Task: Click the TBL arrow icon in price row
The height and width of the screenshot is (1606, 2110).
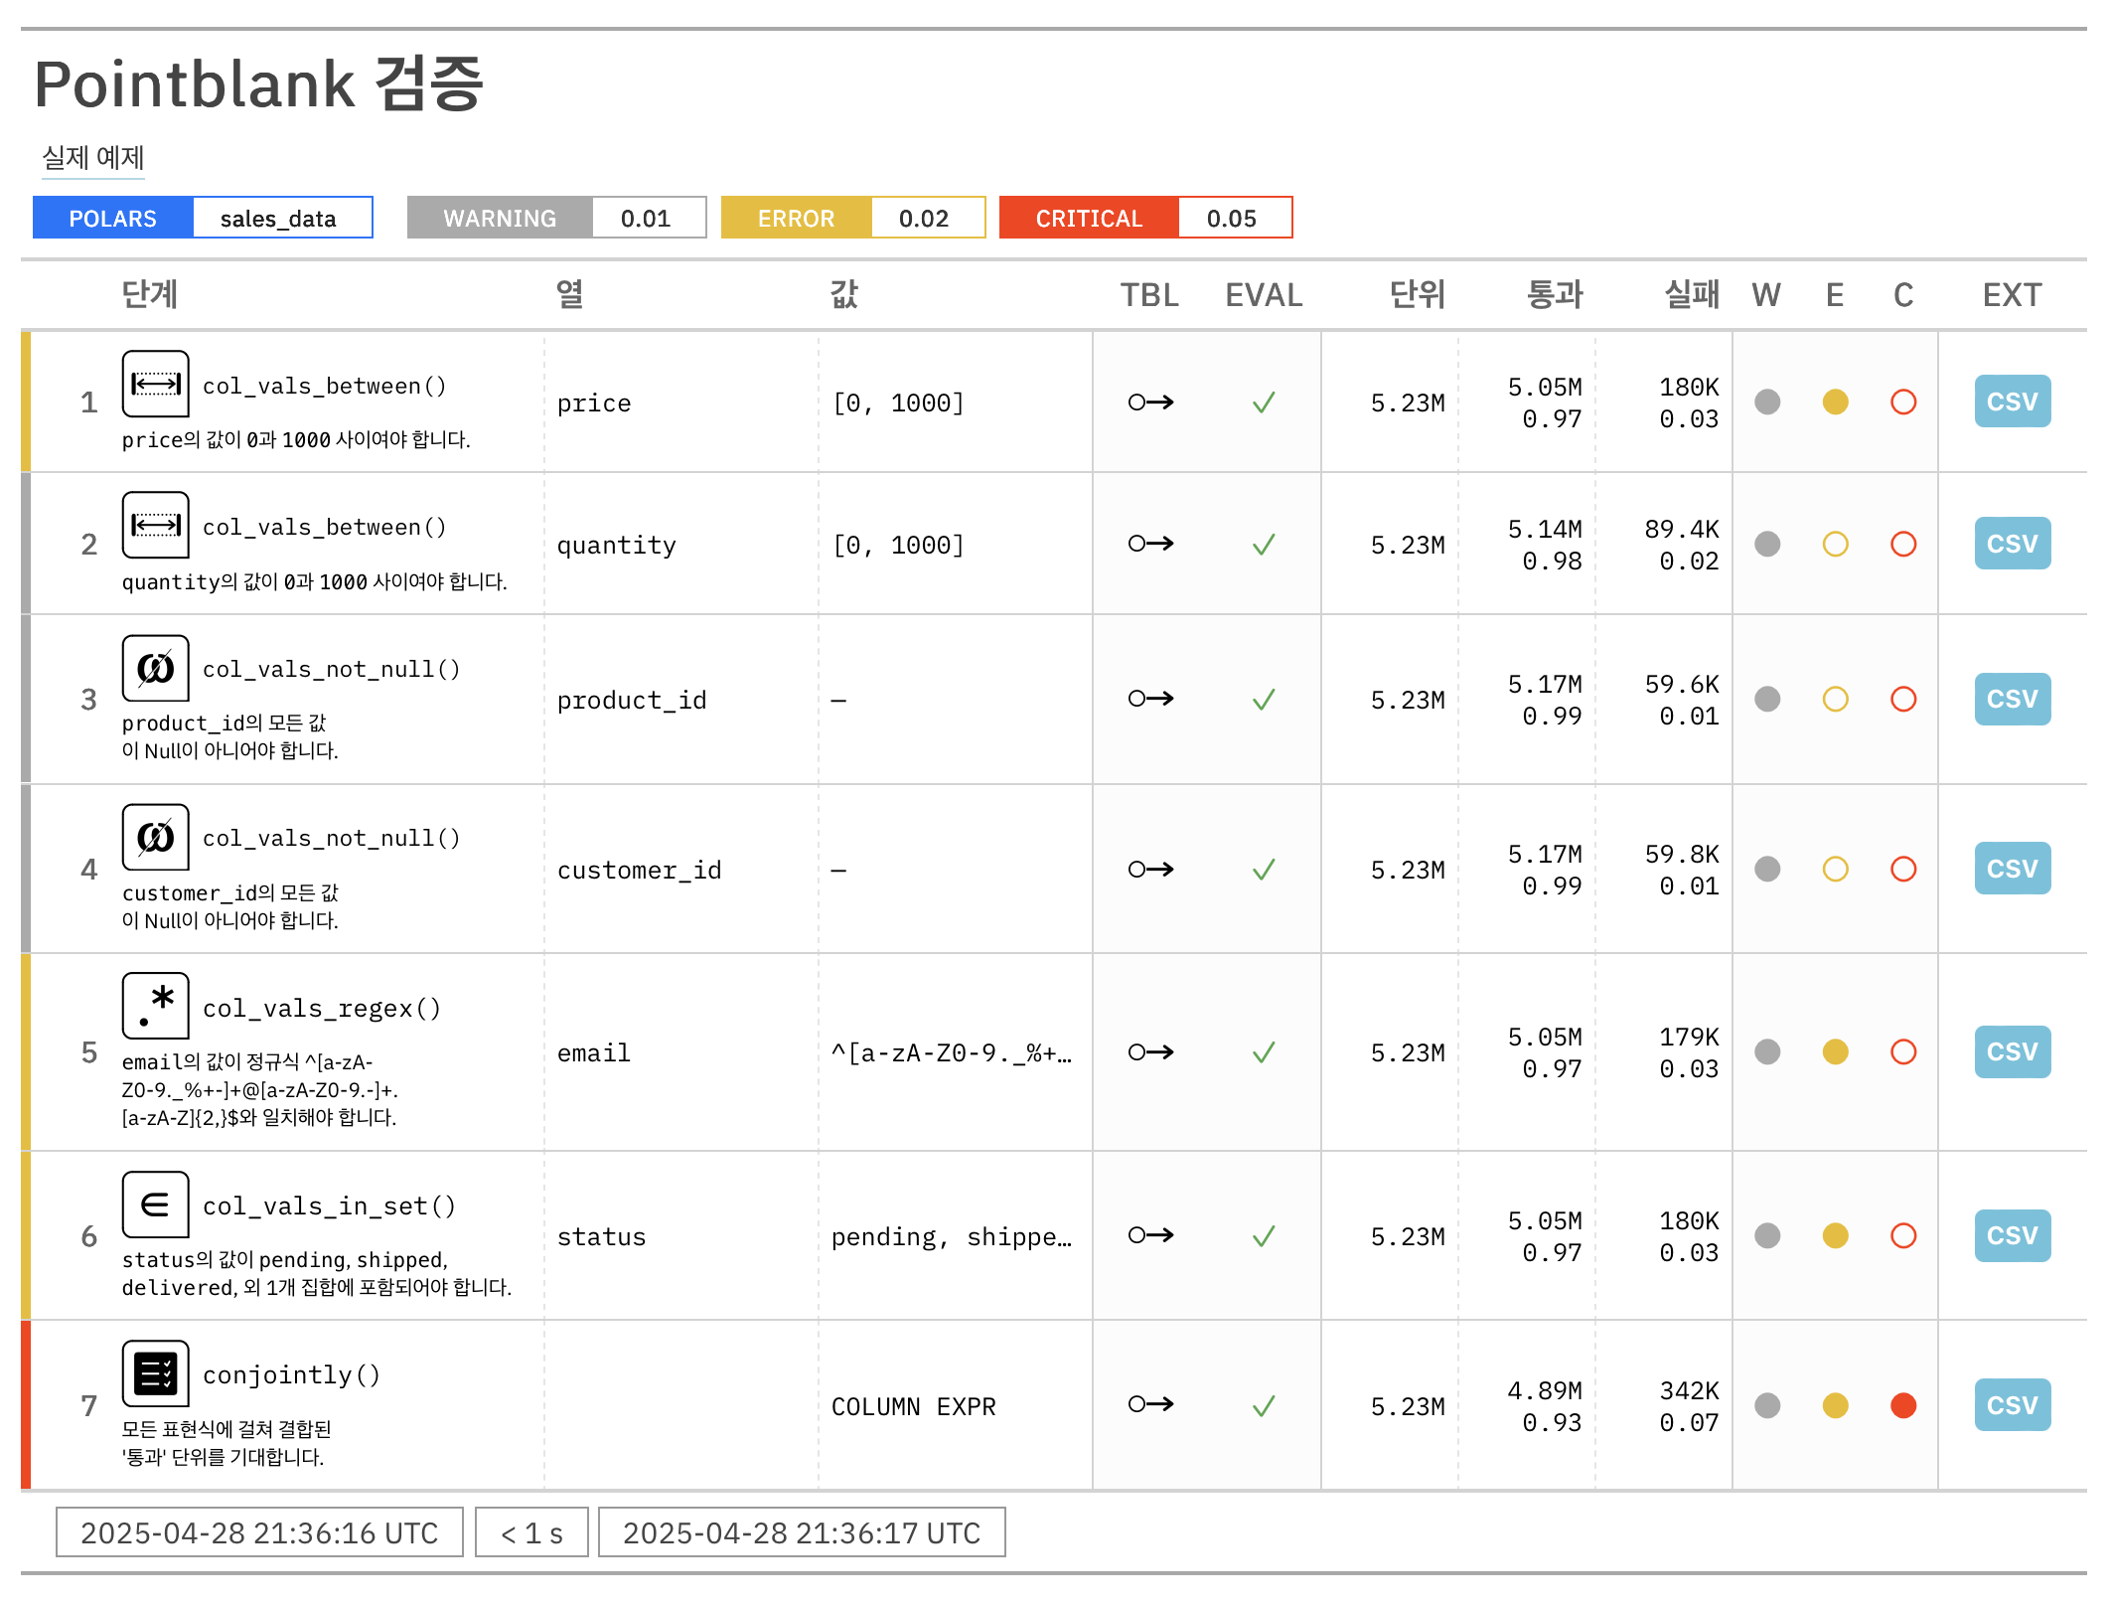Action: [x=1150, y=402]
